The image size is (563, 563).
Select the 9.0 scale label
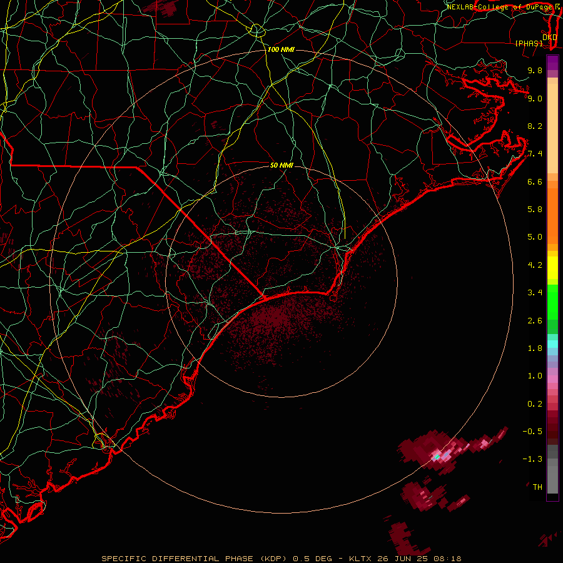tap(535, 99)
